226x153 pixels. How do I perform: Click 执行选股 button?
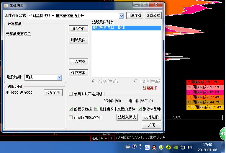point(151,117)
